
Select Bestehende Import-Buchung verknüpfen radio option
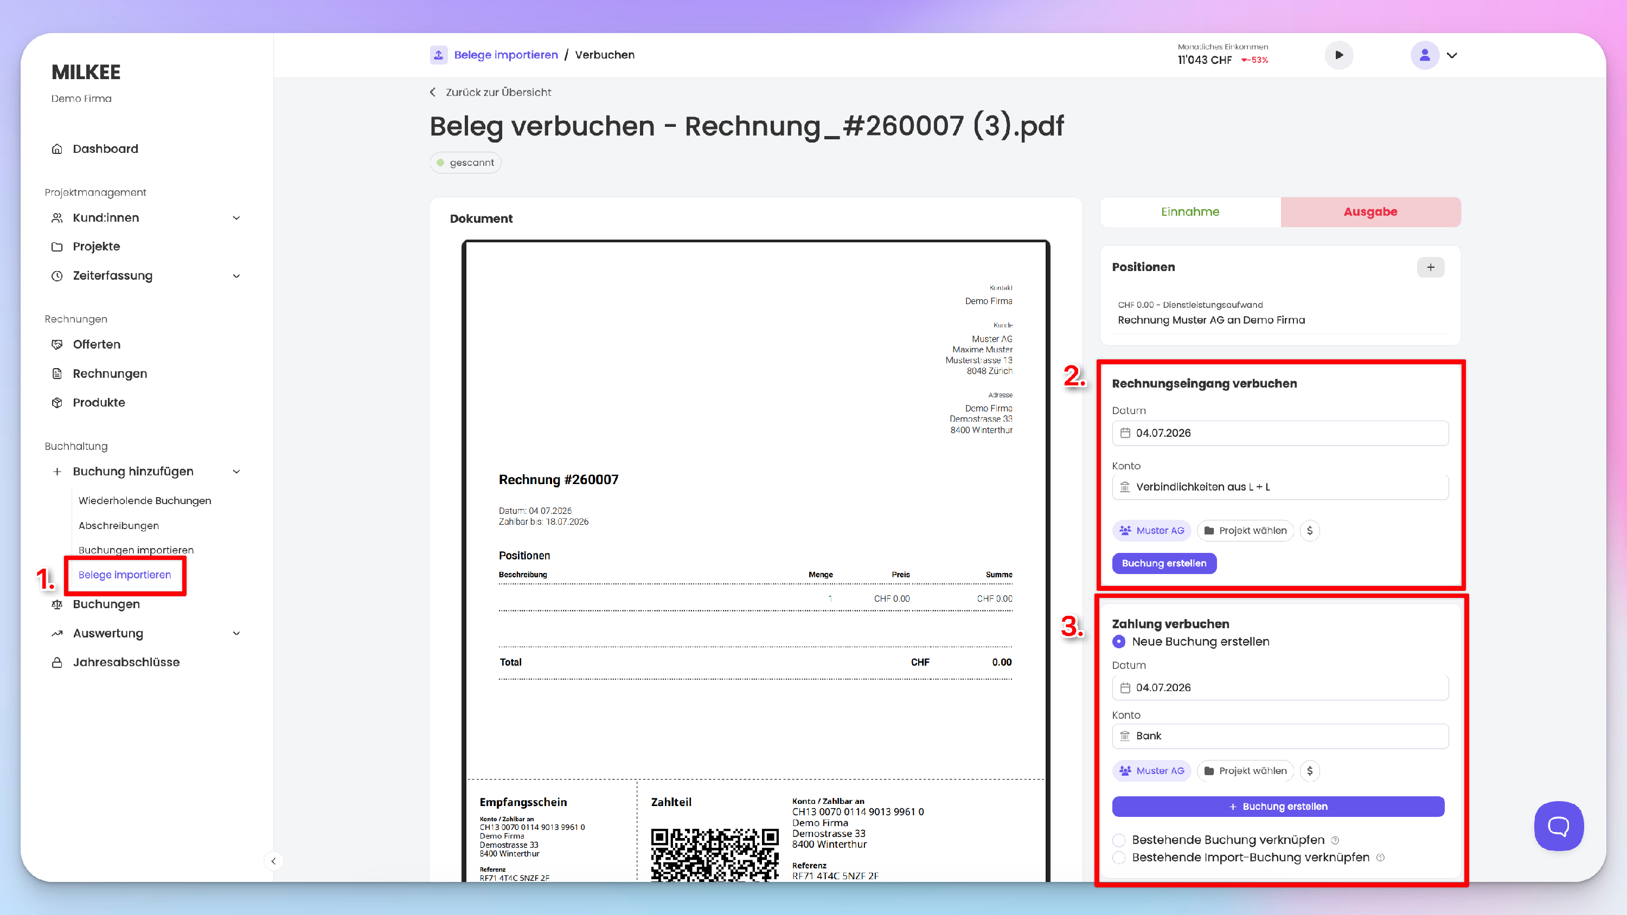pyautogui.click(x=1118, y=858)
